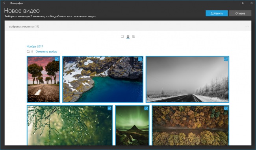Uncheck the foggy winter road photo checkbox
The height and width of the screenshot is (150, 256).
(x=226, y=59)
